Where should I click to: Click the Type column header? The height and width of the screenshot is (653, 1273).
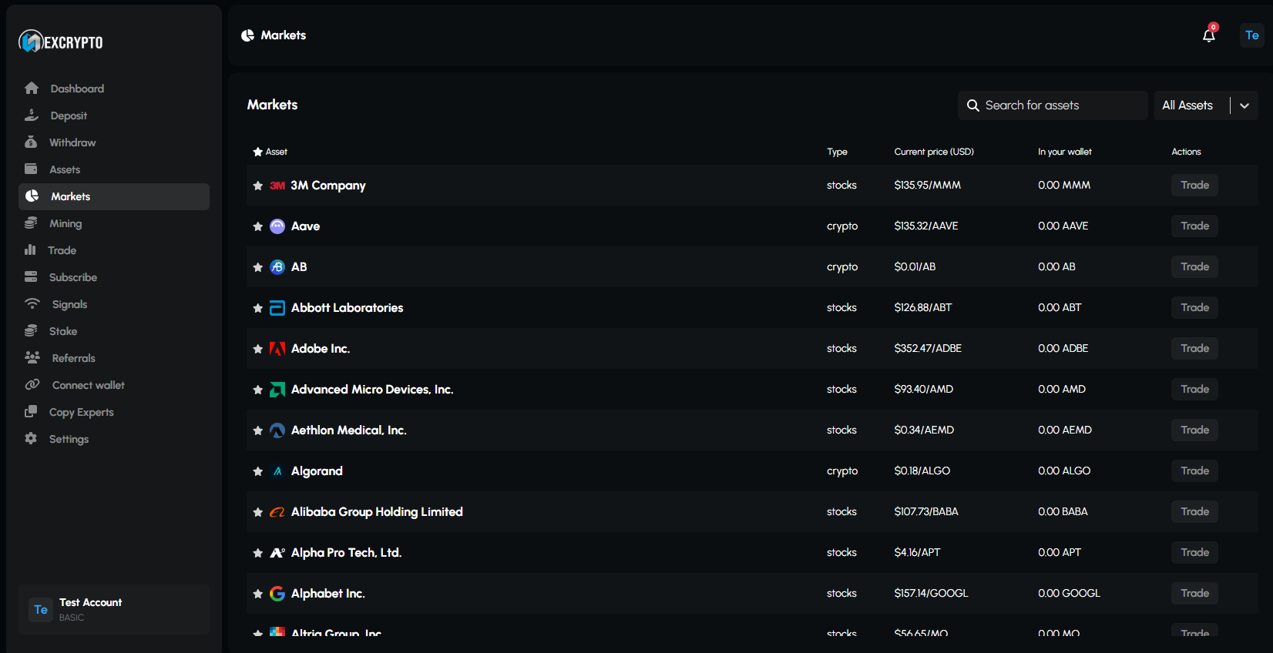click(837, 152)
